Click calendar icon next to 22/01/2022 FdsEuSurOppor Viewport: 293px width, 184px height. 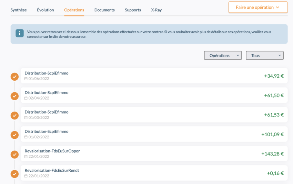pos(26,157)
